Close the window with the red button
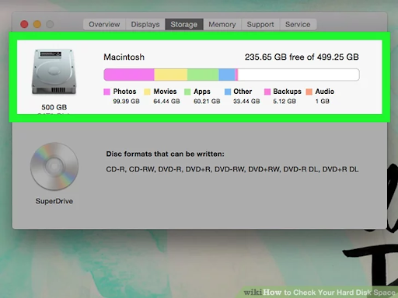The height and width of the screenshot is (298, 398). click(x=24, y=24)
